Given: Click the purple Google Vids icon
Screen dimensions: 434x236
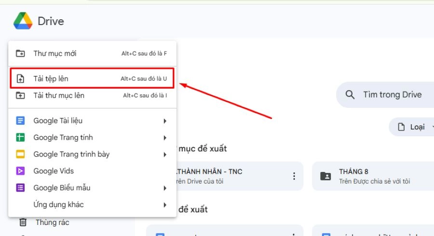Looking at the screenshot, I should [x=20, y=171].
